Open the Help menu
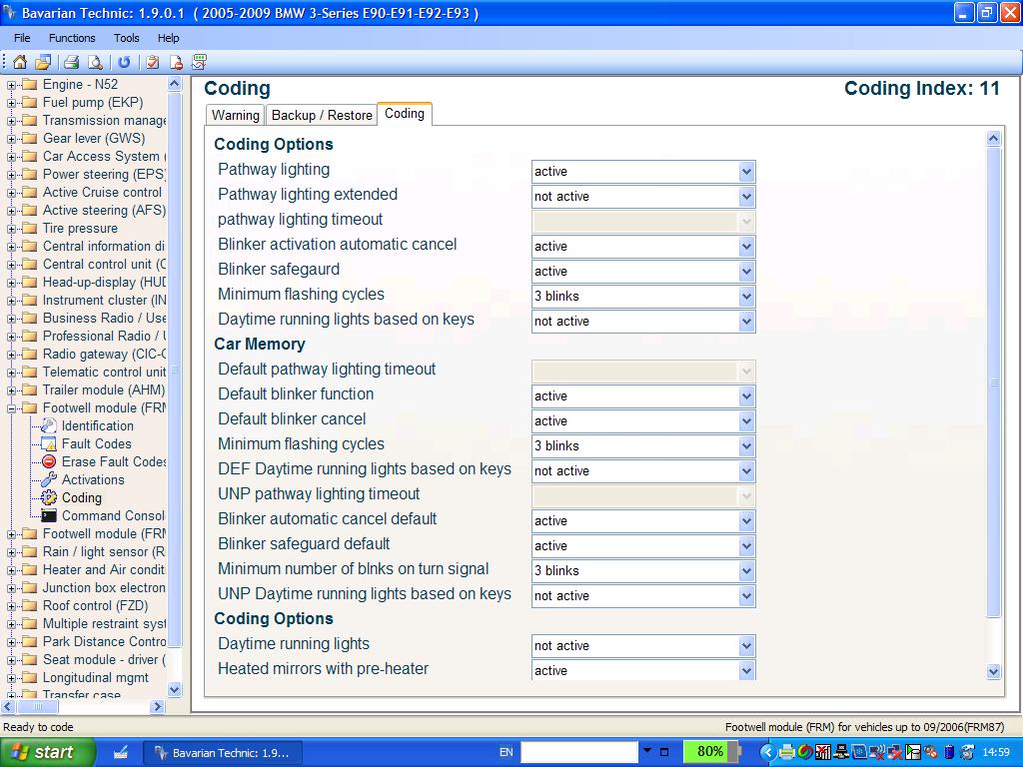Screen dimensions: 1023x767 (x=168, y=38)
